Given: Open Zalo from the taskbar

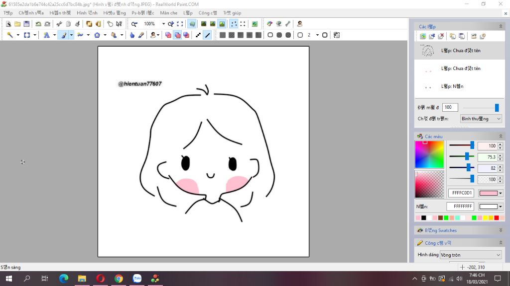Looking at the screenshot, I should (x=137, y=279).
